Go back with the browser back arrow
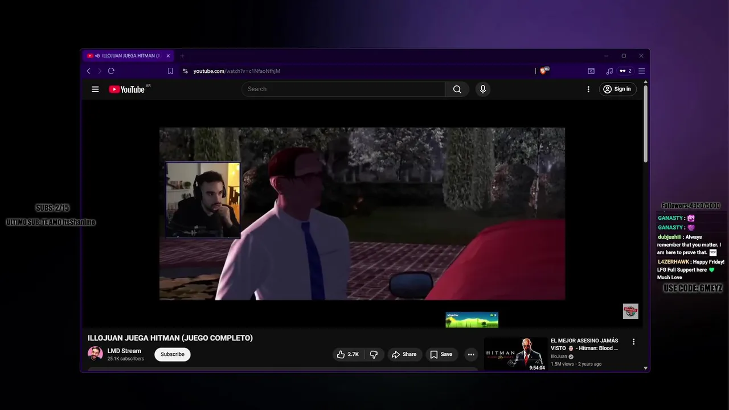 88,71
